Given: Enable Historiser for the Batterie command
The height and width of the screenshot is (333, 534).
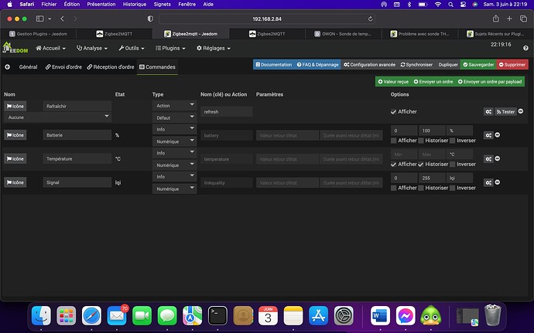Looking at the screenshot, I should [x=422, y=141].
